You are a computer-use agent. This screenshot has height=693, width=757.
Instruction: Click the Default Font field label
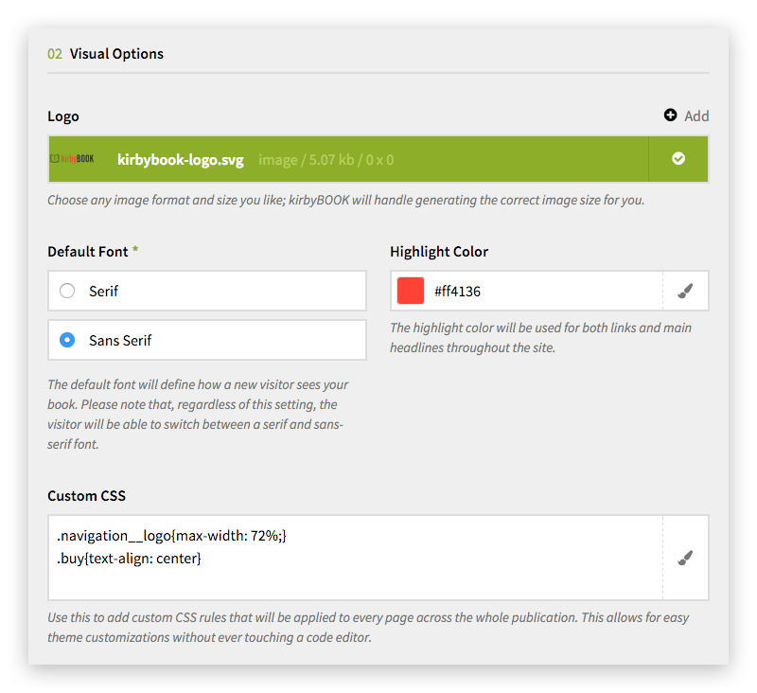point(88,252)
